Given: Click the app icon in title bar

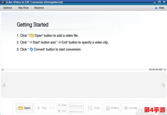Looking at the screenshot, I should [3, 2].
